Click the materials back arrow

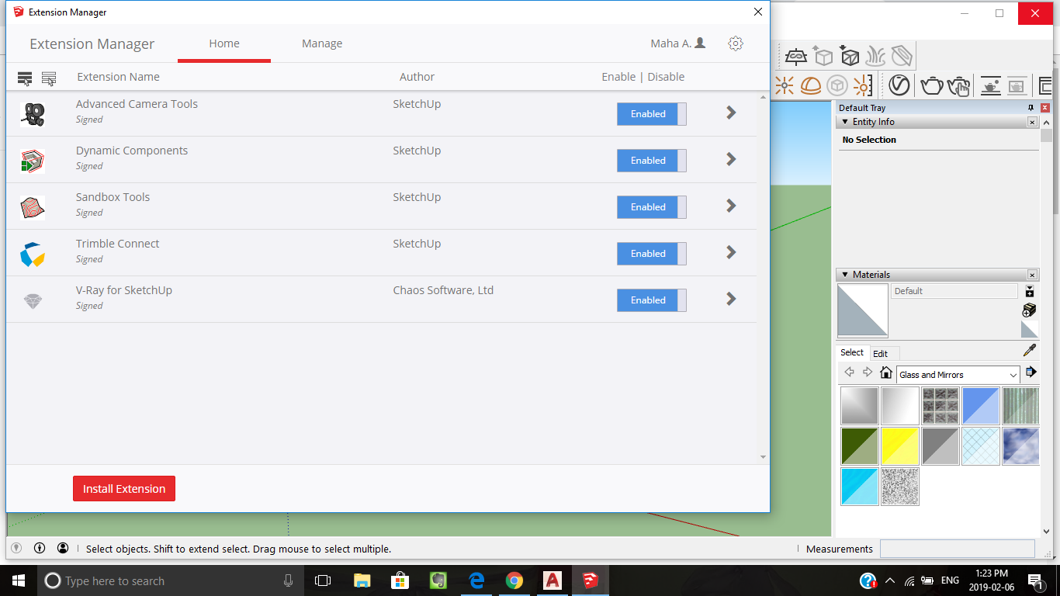849,372
